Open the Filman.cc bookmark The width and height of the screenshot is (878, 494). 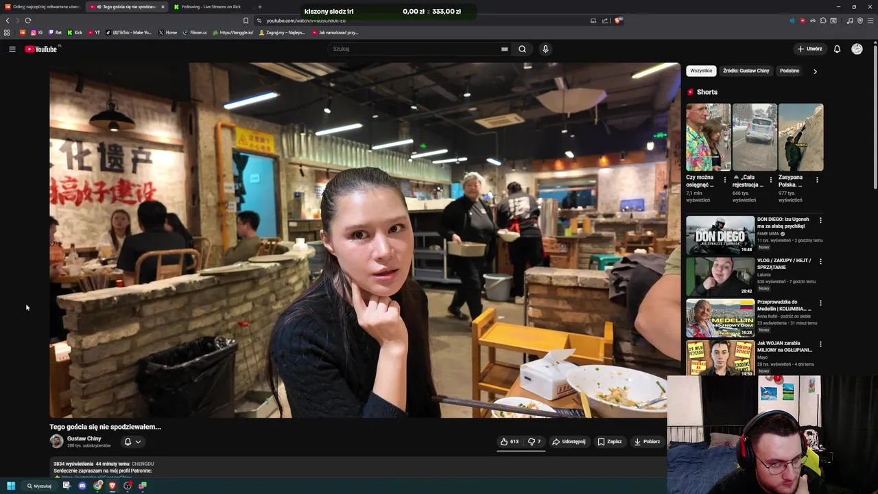click(x=195, y=32)
